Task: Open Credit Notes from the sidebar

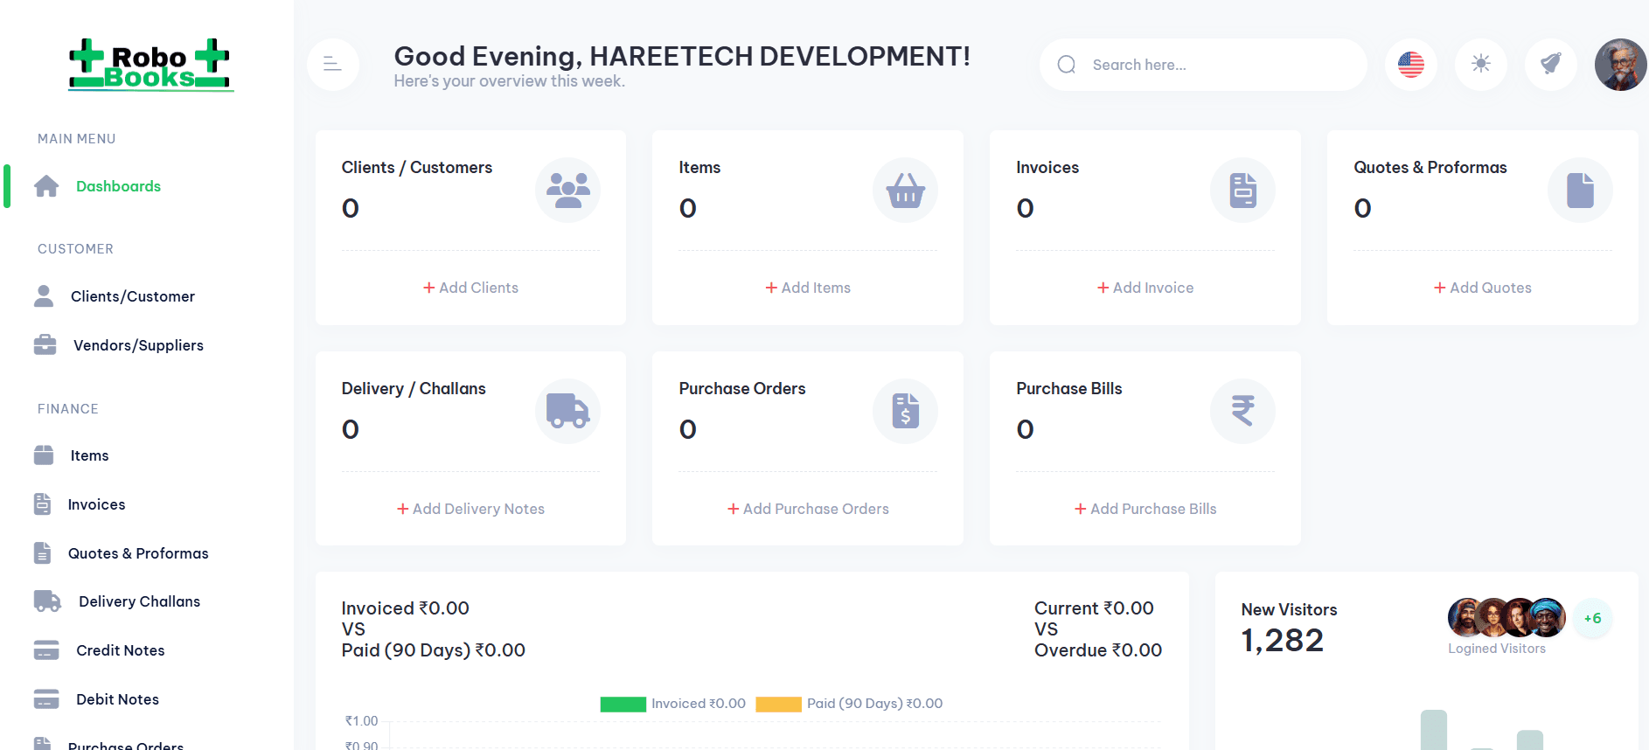Action: [120, 650]
